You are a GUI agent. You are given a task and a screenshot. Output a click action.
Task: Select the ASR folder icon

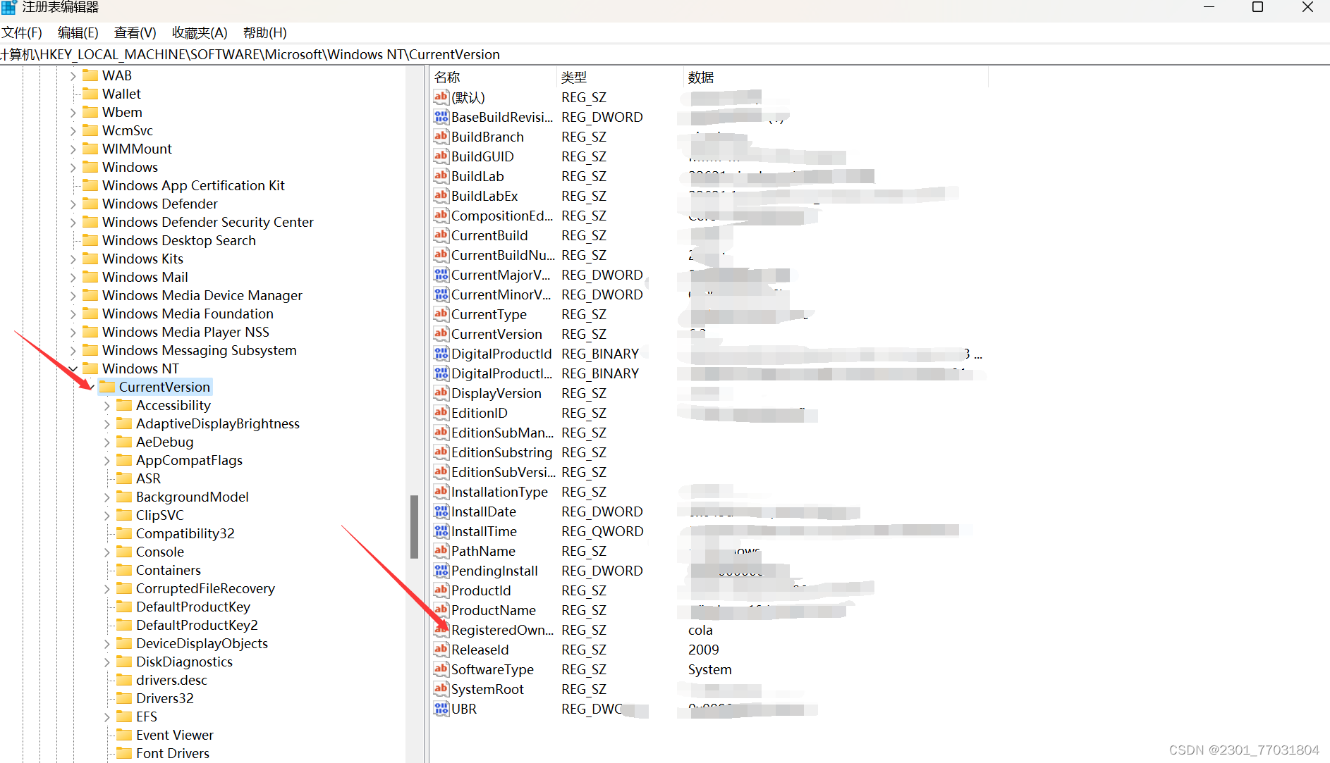click(x=124, y=478)
